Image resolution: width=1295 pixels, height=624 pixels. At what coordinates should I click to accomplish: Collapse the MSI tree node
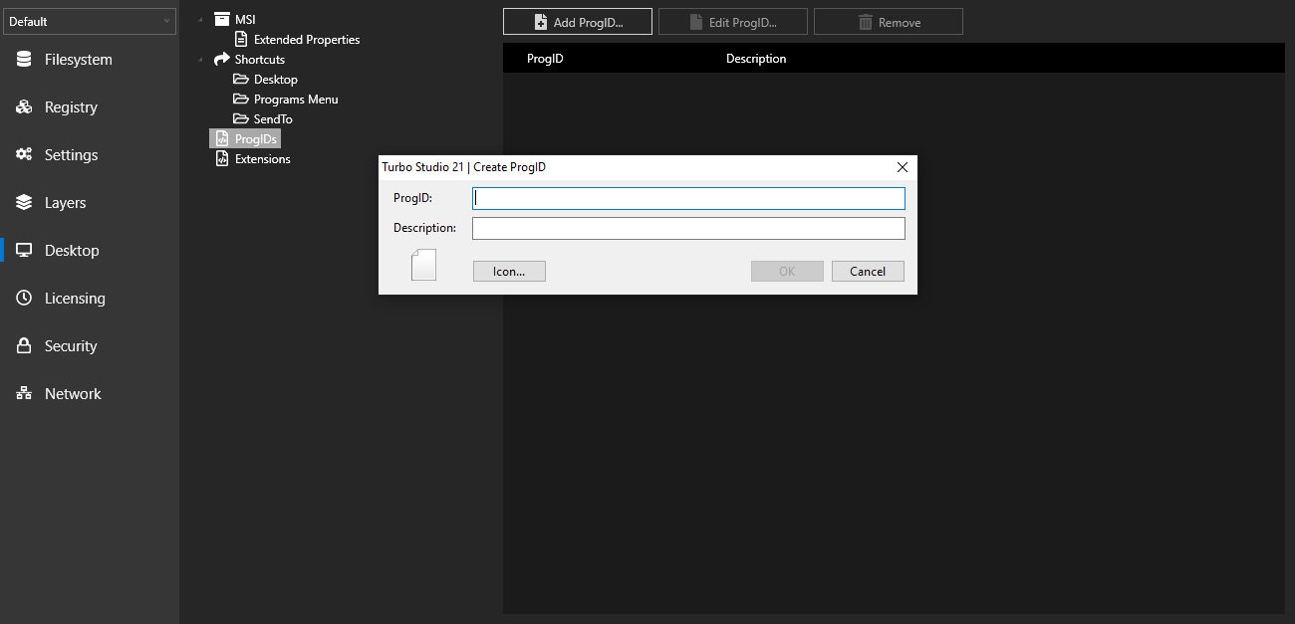[200, 20]
